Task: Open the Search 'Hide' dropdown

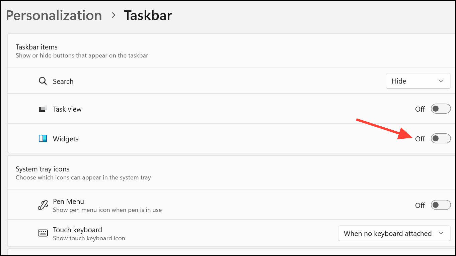Action: [x=418, y=81]
